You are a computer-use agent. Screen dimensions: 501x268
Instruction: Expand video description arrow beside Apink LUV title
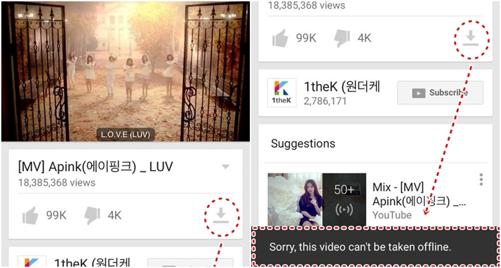click(226, 167)
